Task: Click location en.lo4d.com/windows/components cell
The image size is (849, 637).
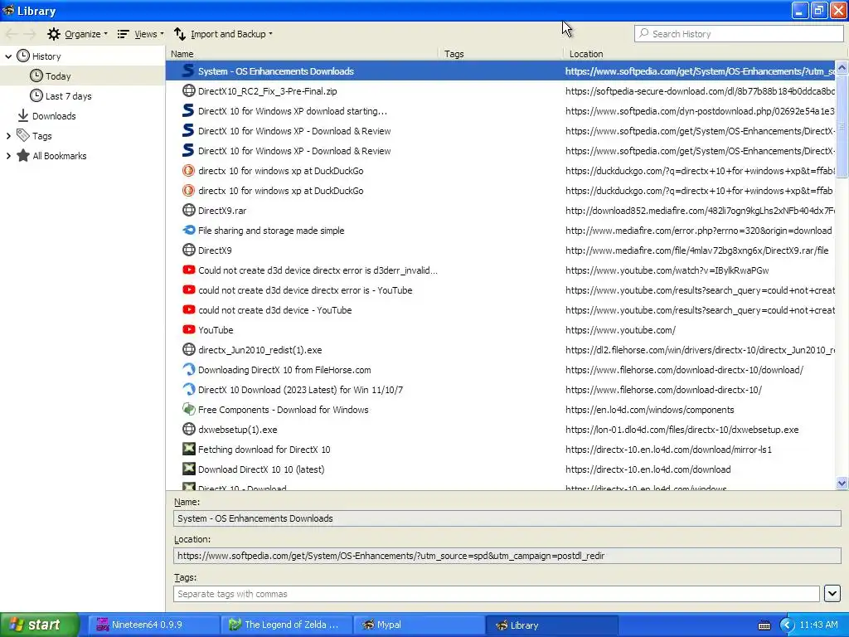Action: pyautogui.click(x=650, y=410)
